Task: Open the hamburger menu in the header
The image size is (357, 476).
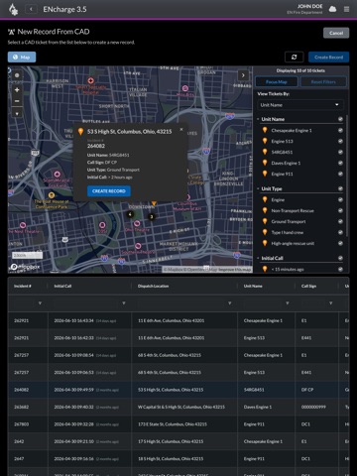Action: [x=346, y=9]
